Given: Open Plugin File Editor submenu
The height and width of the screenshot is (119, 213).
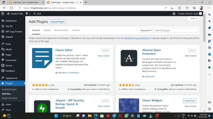Looking at the screenshot, I should [10, 98].
